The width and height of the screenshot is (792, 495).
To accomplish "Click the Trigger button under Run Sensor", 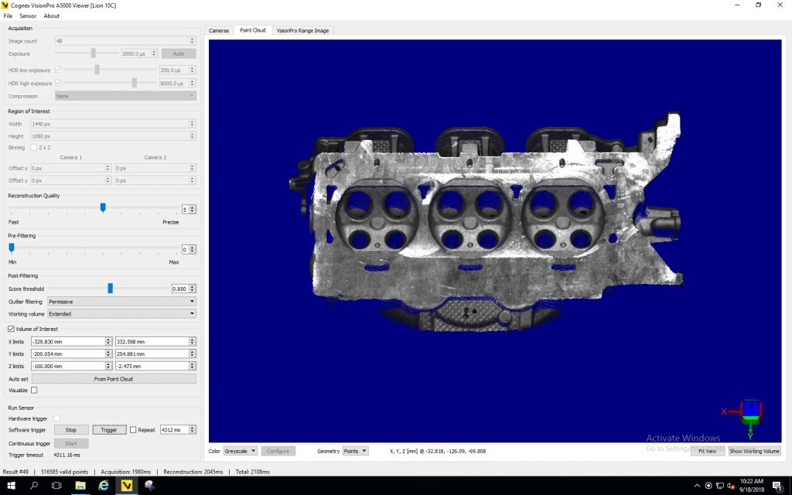I will pyautogui.click(x=108, y=429).
